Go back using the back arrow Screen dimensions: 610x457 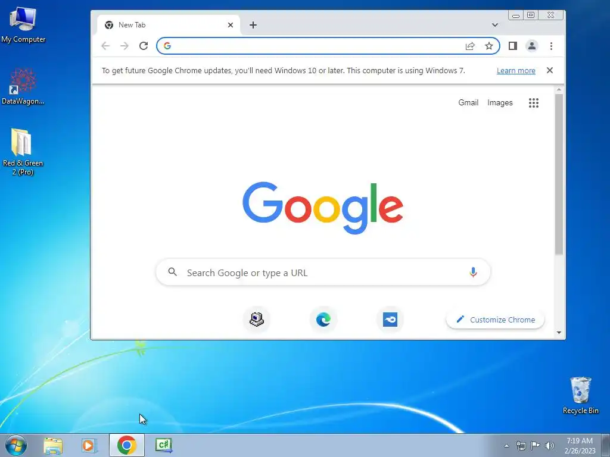click(x=105, y=46)
